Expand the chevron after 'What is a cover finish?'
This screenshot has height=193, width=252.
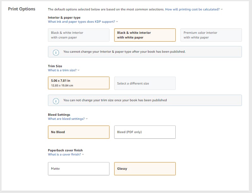(x=83, y=155)
